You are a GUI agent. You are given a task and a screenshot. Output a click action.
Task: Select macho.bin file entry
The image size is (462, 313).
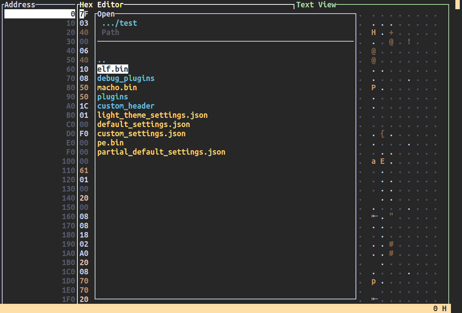point(117,88)
